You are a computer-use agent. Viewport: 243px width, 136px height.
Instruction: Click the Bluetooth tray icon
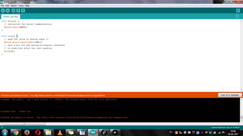coord(202,133)
